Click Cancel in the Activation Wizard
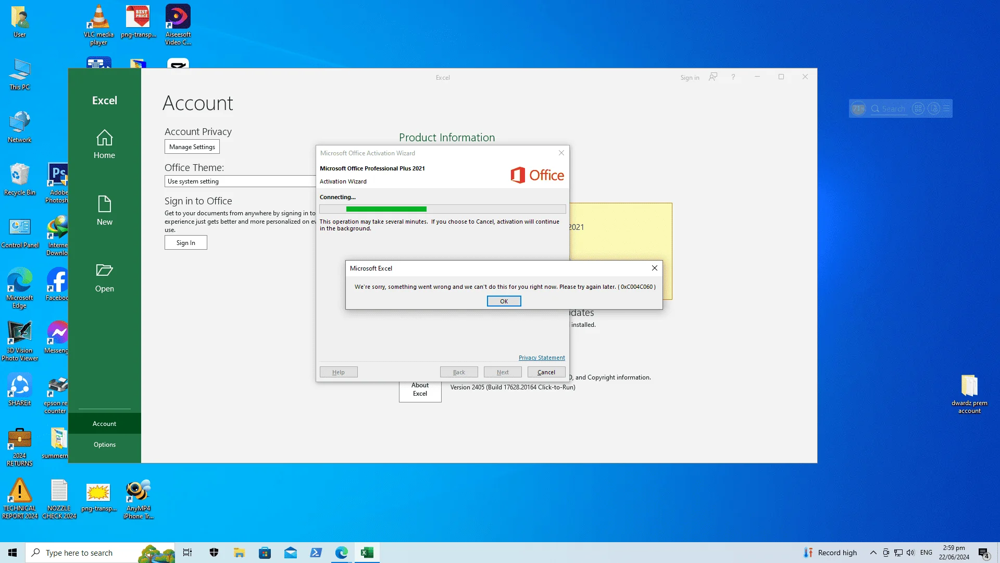 pyautogui.click(x=546, y=372)
